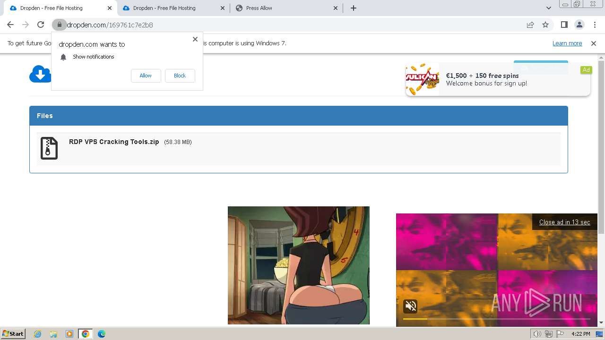The width and height of the screenshot is (605, 340).
Task: Block notifications from dropden.com
Action: pyautogui.click(x=180, y=76)
